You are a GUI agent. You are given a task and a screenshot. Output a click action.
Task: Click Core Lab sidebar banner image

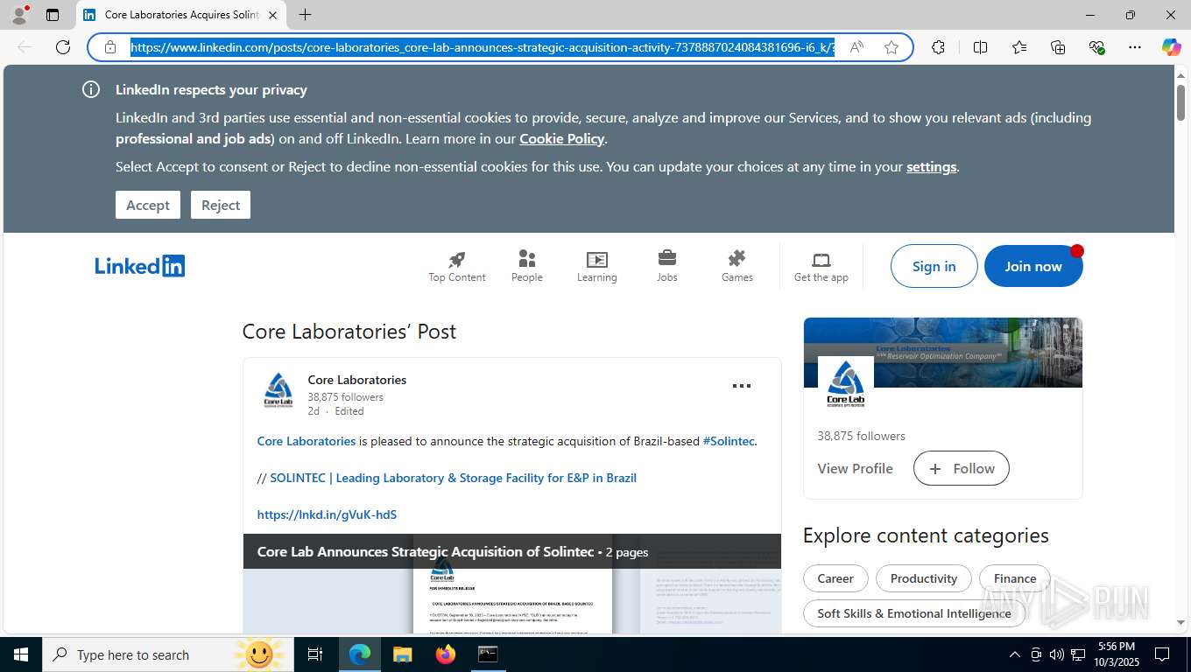click(943, 353)
